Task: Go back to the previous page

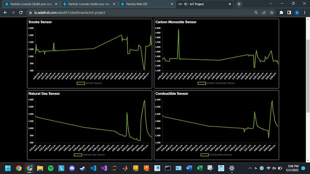Action: [5, 13]
